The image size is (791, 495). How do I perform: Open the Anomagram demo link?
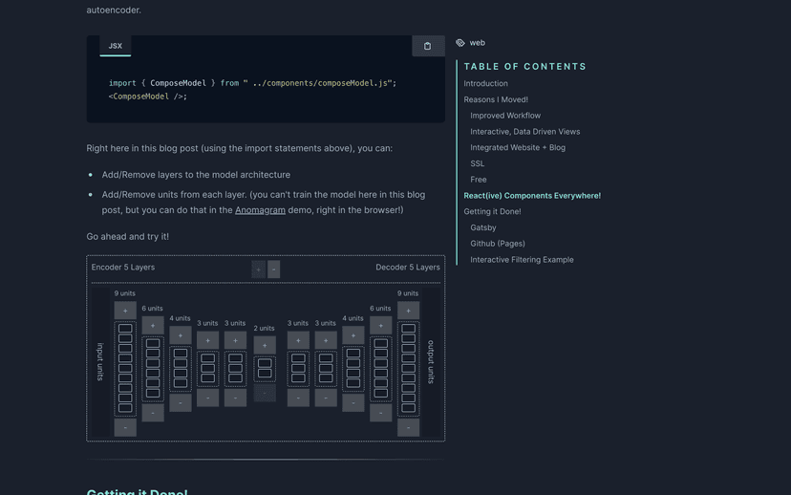[x=260, y=210]
